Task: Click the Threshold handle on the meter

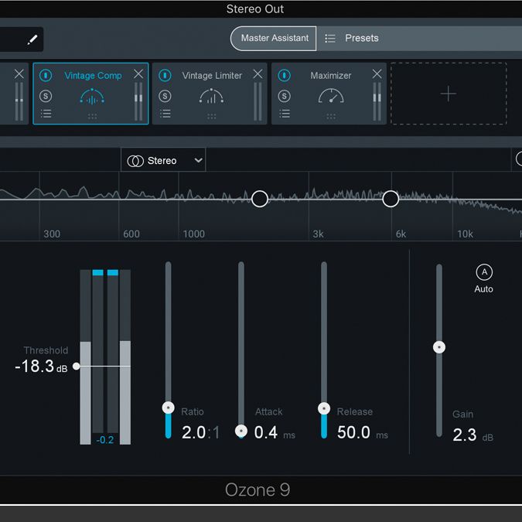Action: pyautogui.click(x=77, y=367)
